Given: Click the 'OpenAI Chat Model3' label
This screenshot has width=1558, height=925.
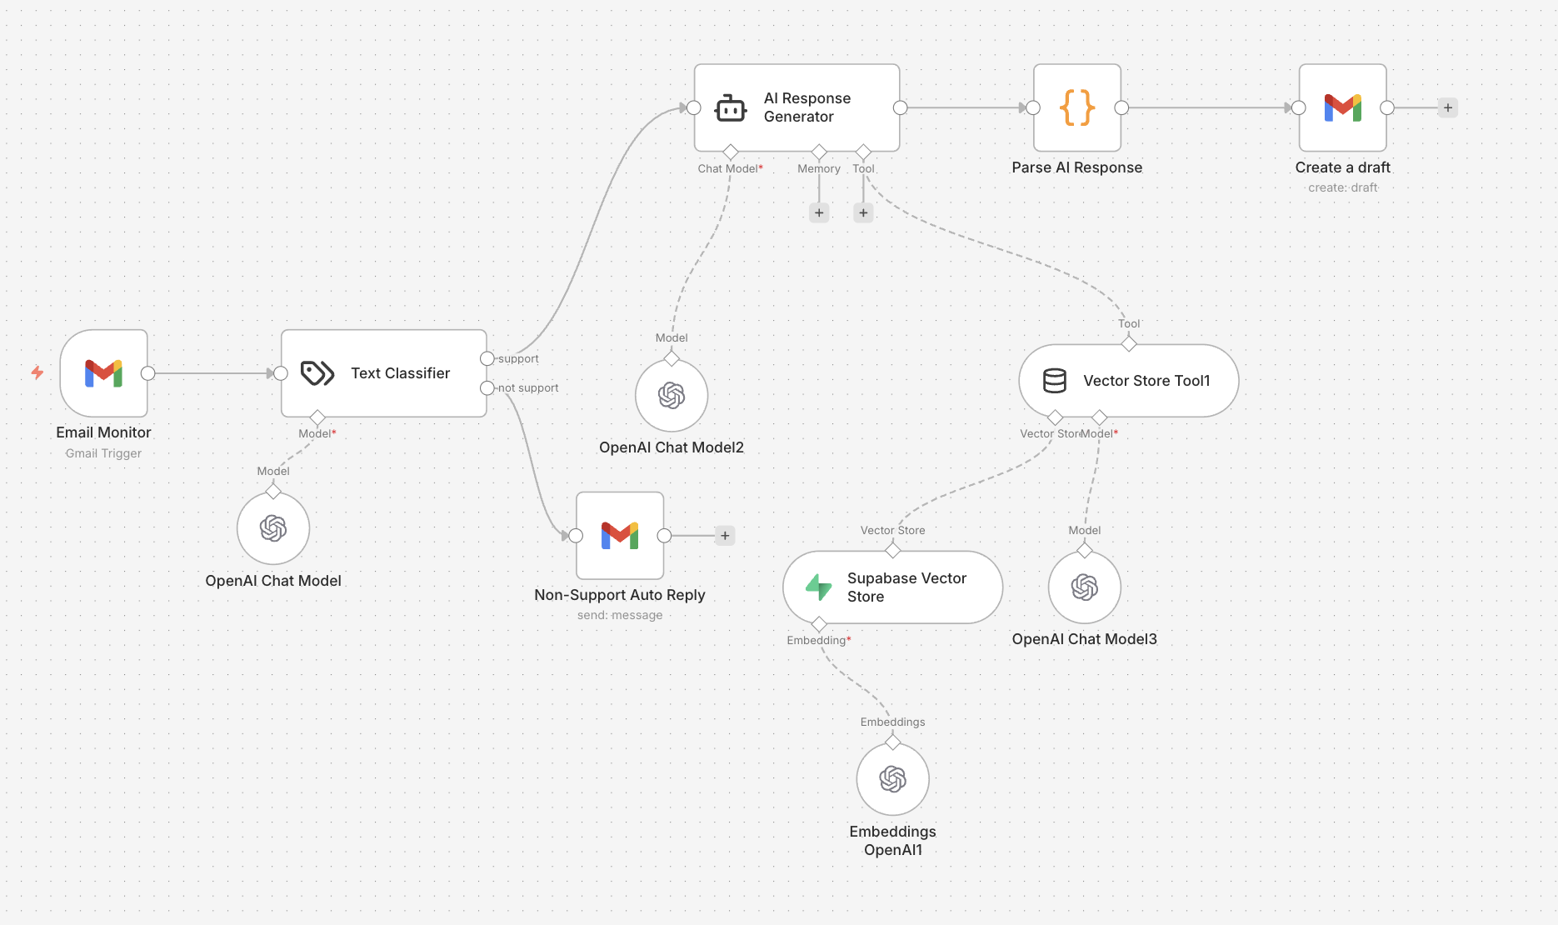Looking at the screenshot, I should point(1085,639).
